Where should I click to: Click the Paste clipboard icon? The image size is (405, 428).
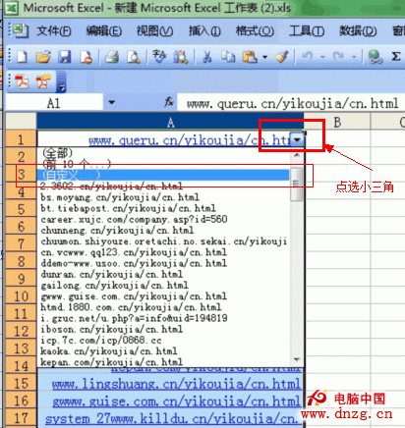(250, 57)
